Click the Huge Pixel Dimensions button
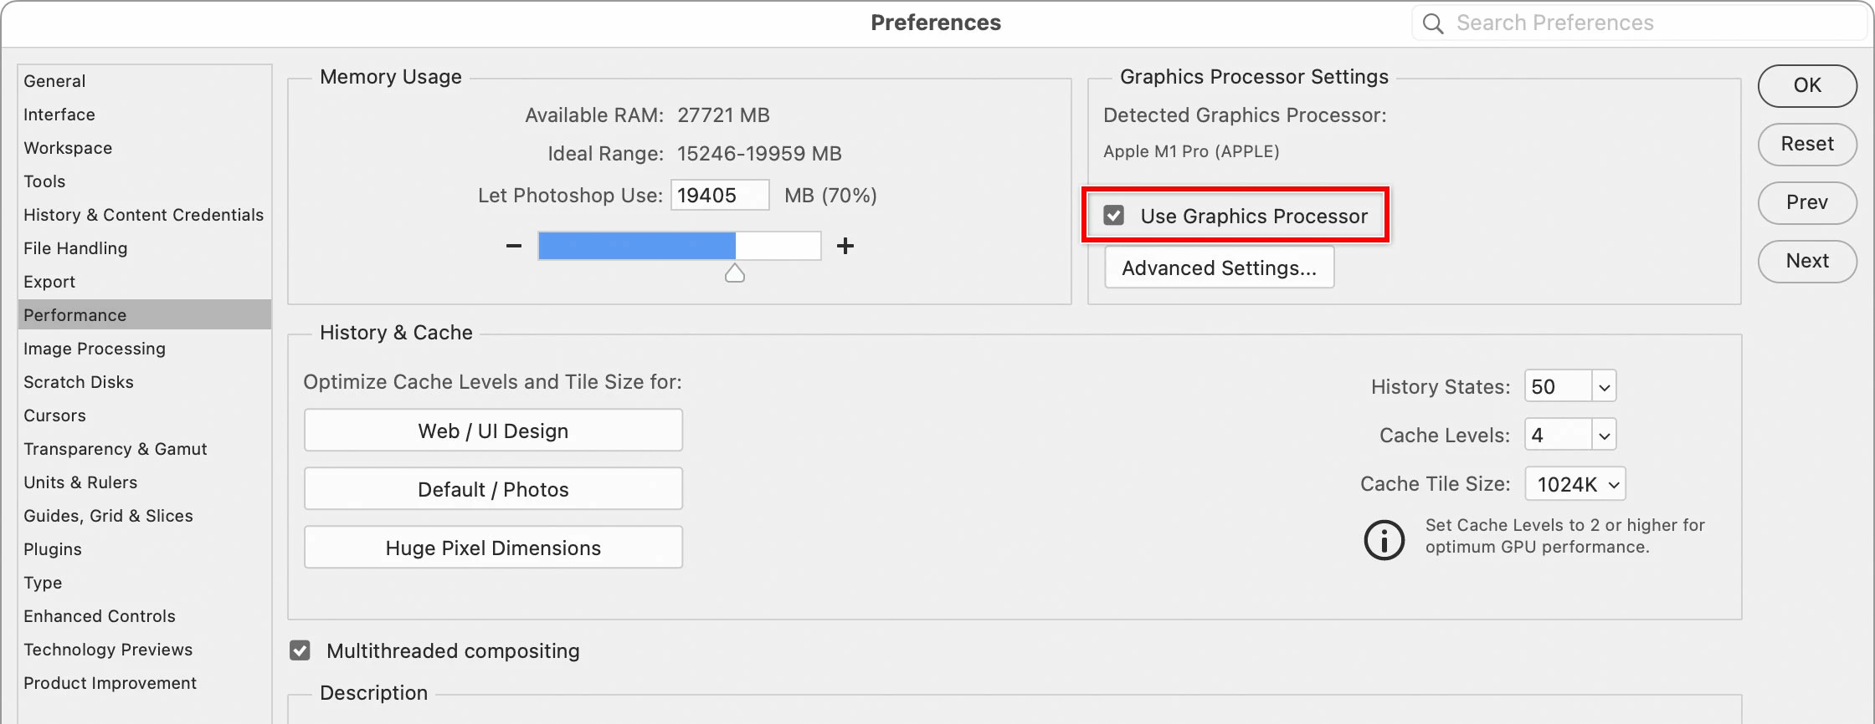Screen dimensions: 1875x724 point(493,548)
